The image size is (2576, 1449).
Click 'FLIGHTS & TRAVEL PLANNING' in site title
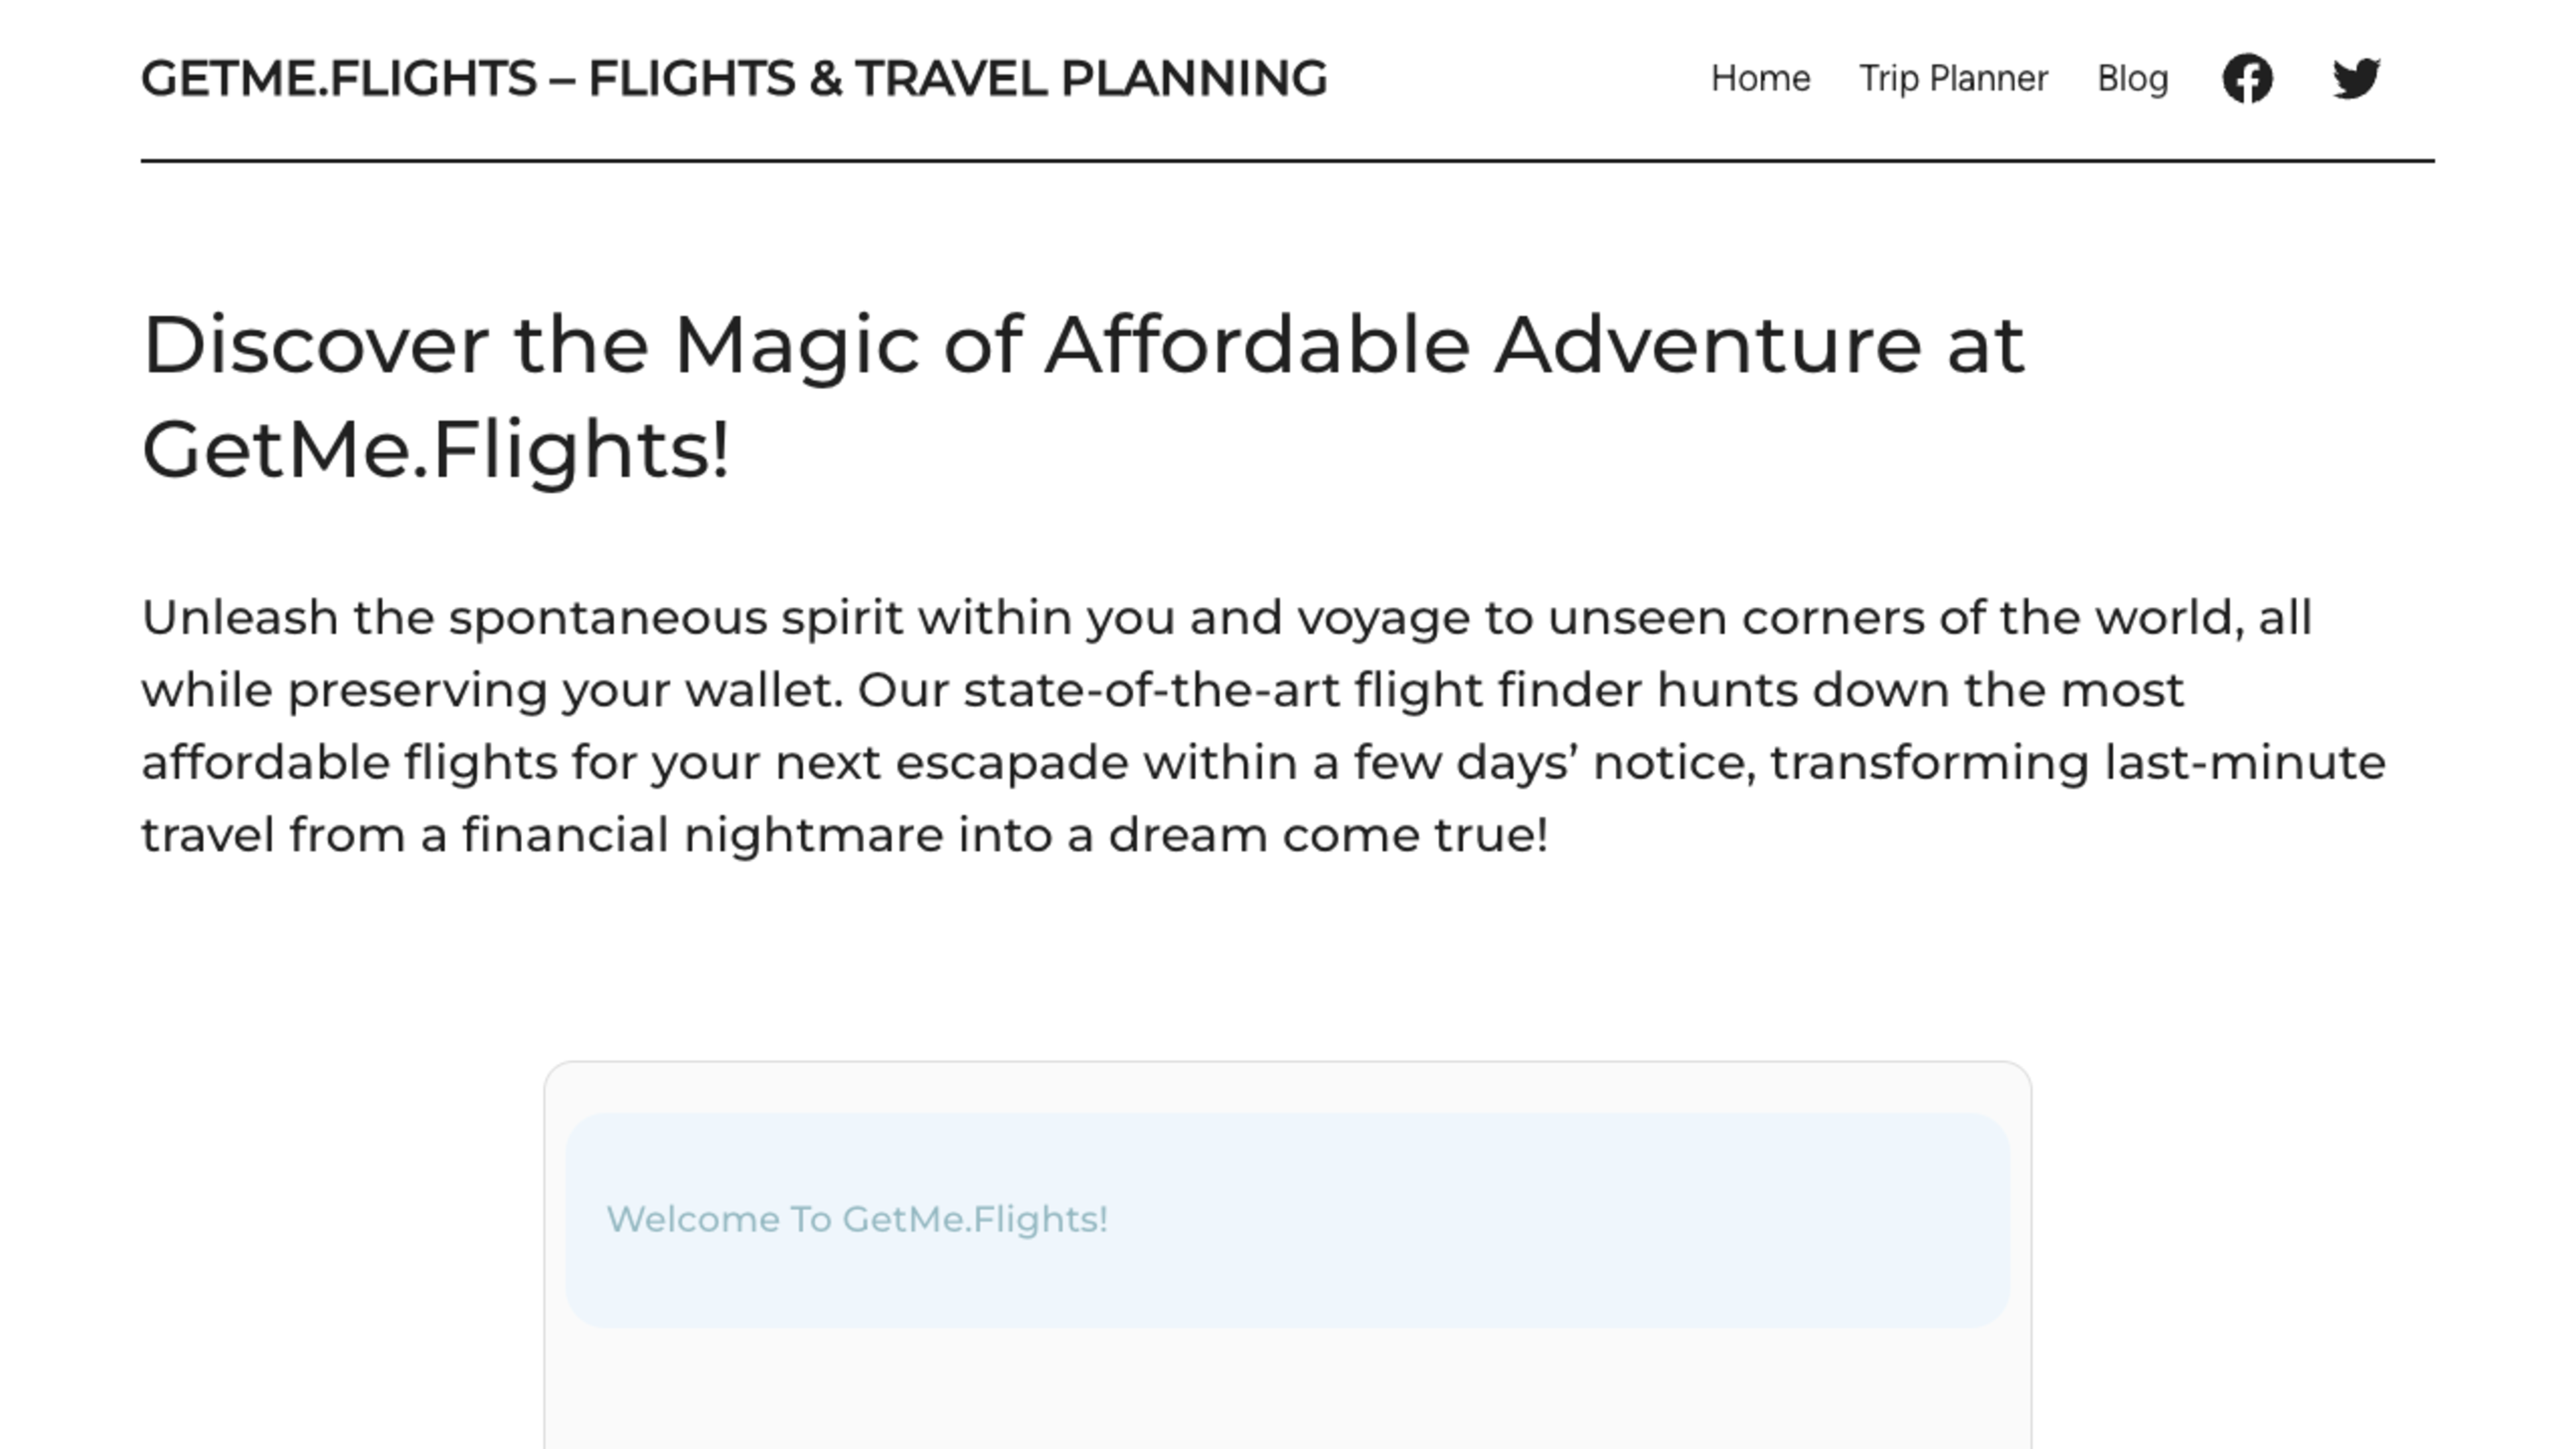coord(957,79)
